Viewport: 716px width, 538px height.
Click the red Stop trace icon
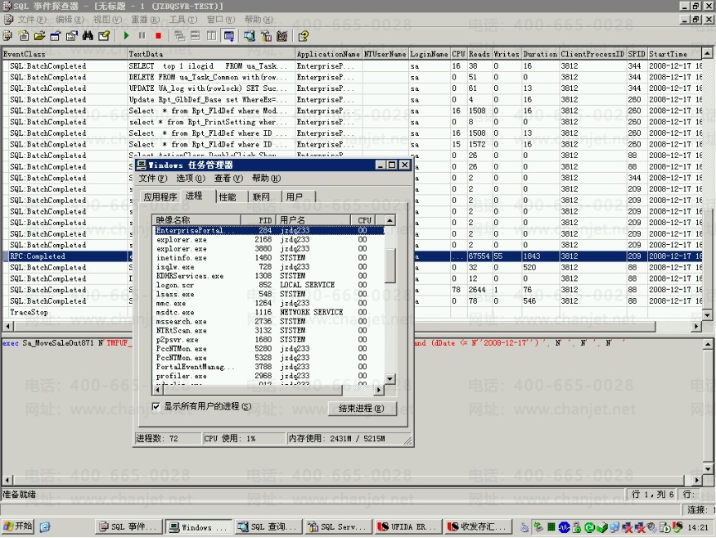click(158, 36)
